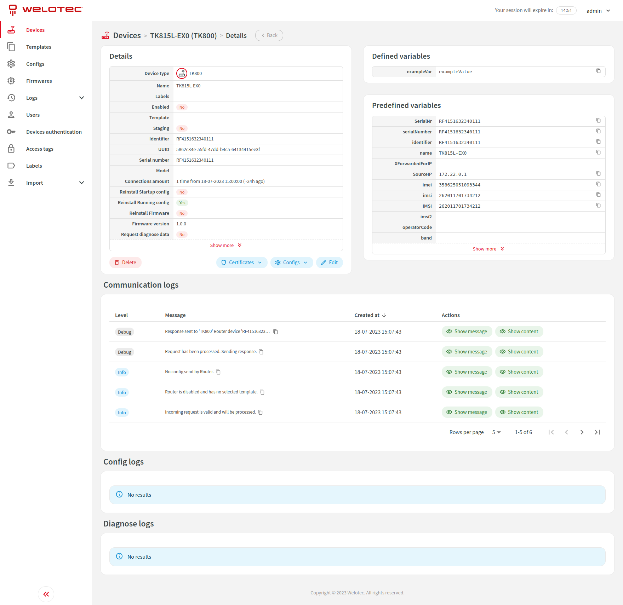Collapse the sidebar with double-chevron icon
This screenshot has width=623, height=605.
tap(46, 594)
